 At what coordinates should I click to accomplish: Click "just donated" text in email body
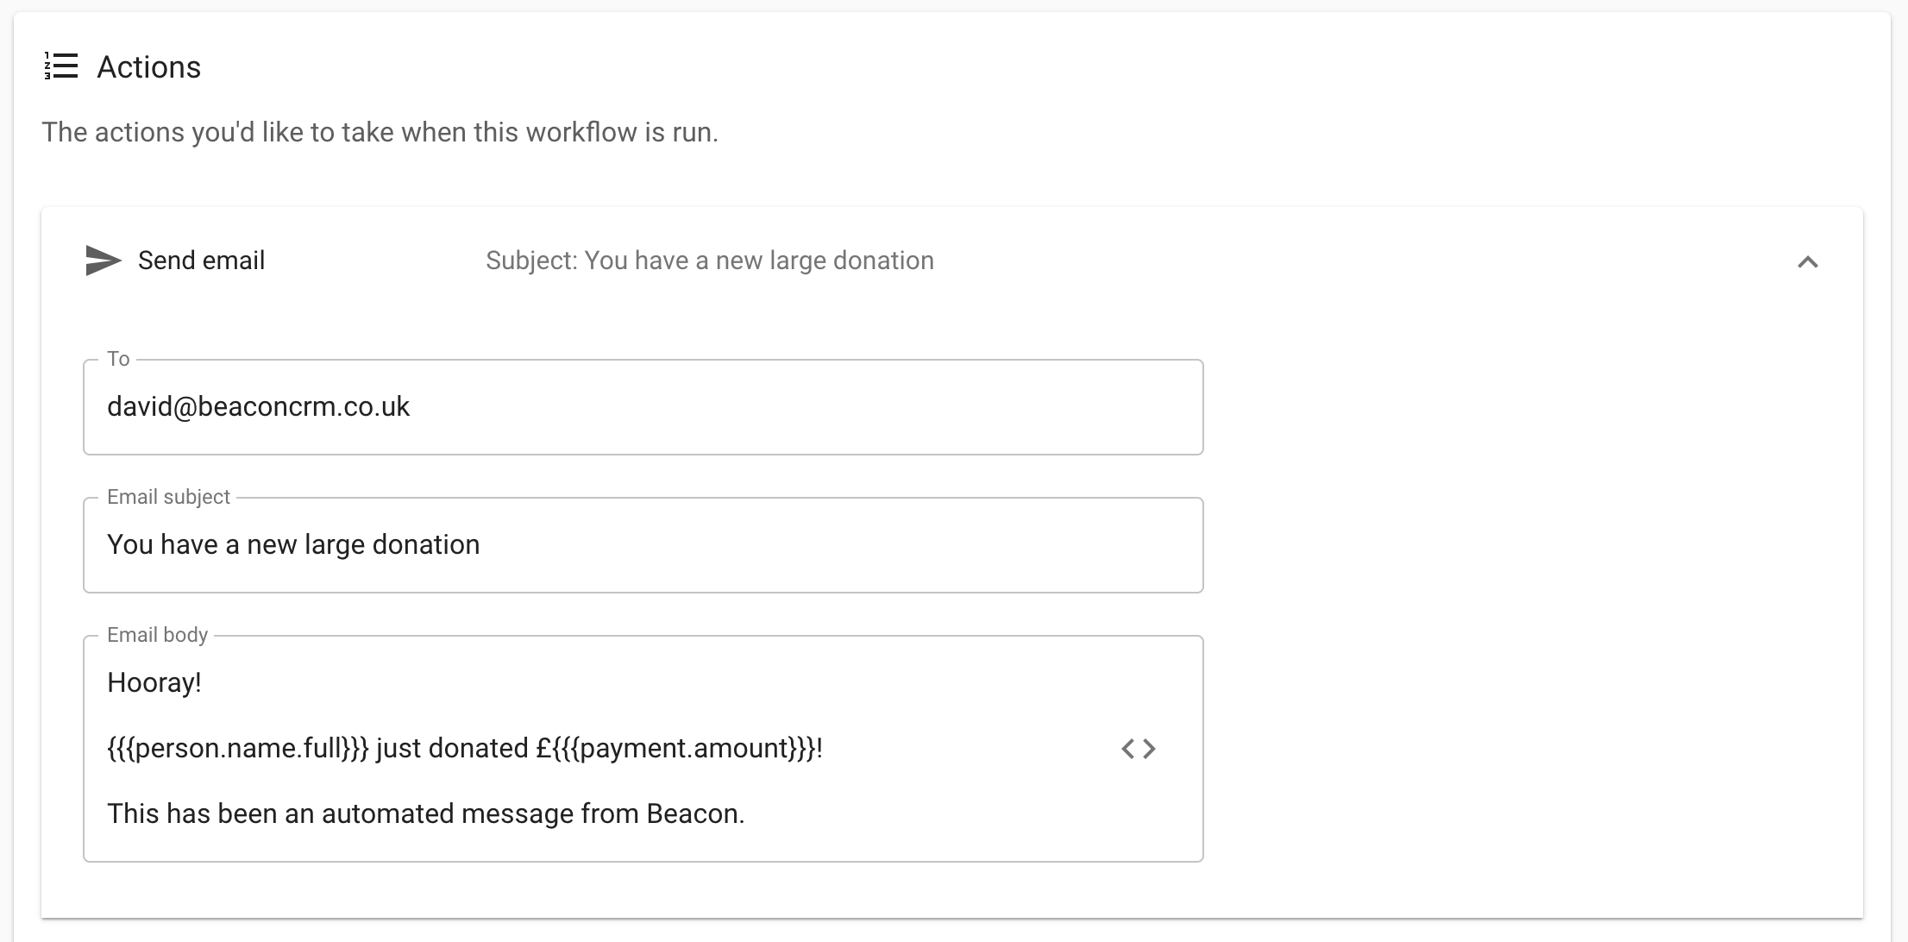[452, 748]
